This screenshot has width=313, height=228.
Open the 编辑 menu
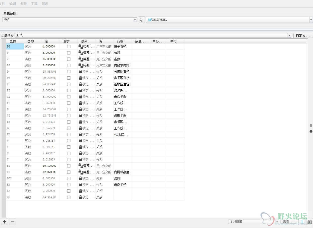[x=13, y=4]
